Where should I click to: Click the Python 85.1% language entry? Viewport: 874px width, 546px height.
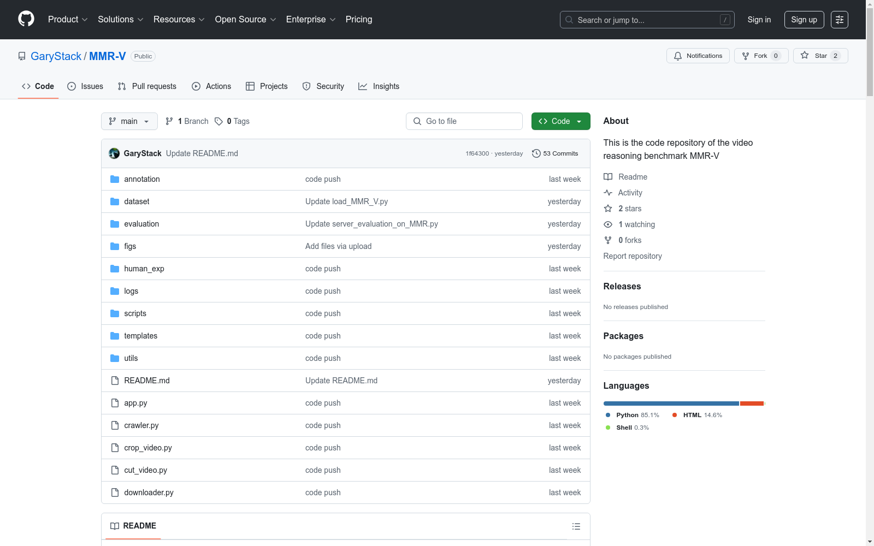(633, 415)
